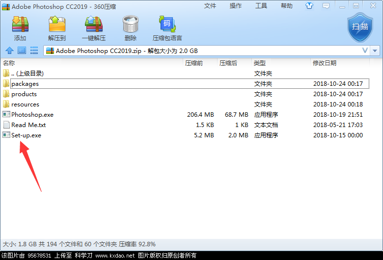Screen dimensions: 383x260
Task: Switch to large icon view
Action: point(22,51)
